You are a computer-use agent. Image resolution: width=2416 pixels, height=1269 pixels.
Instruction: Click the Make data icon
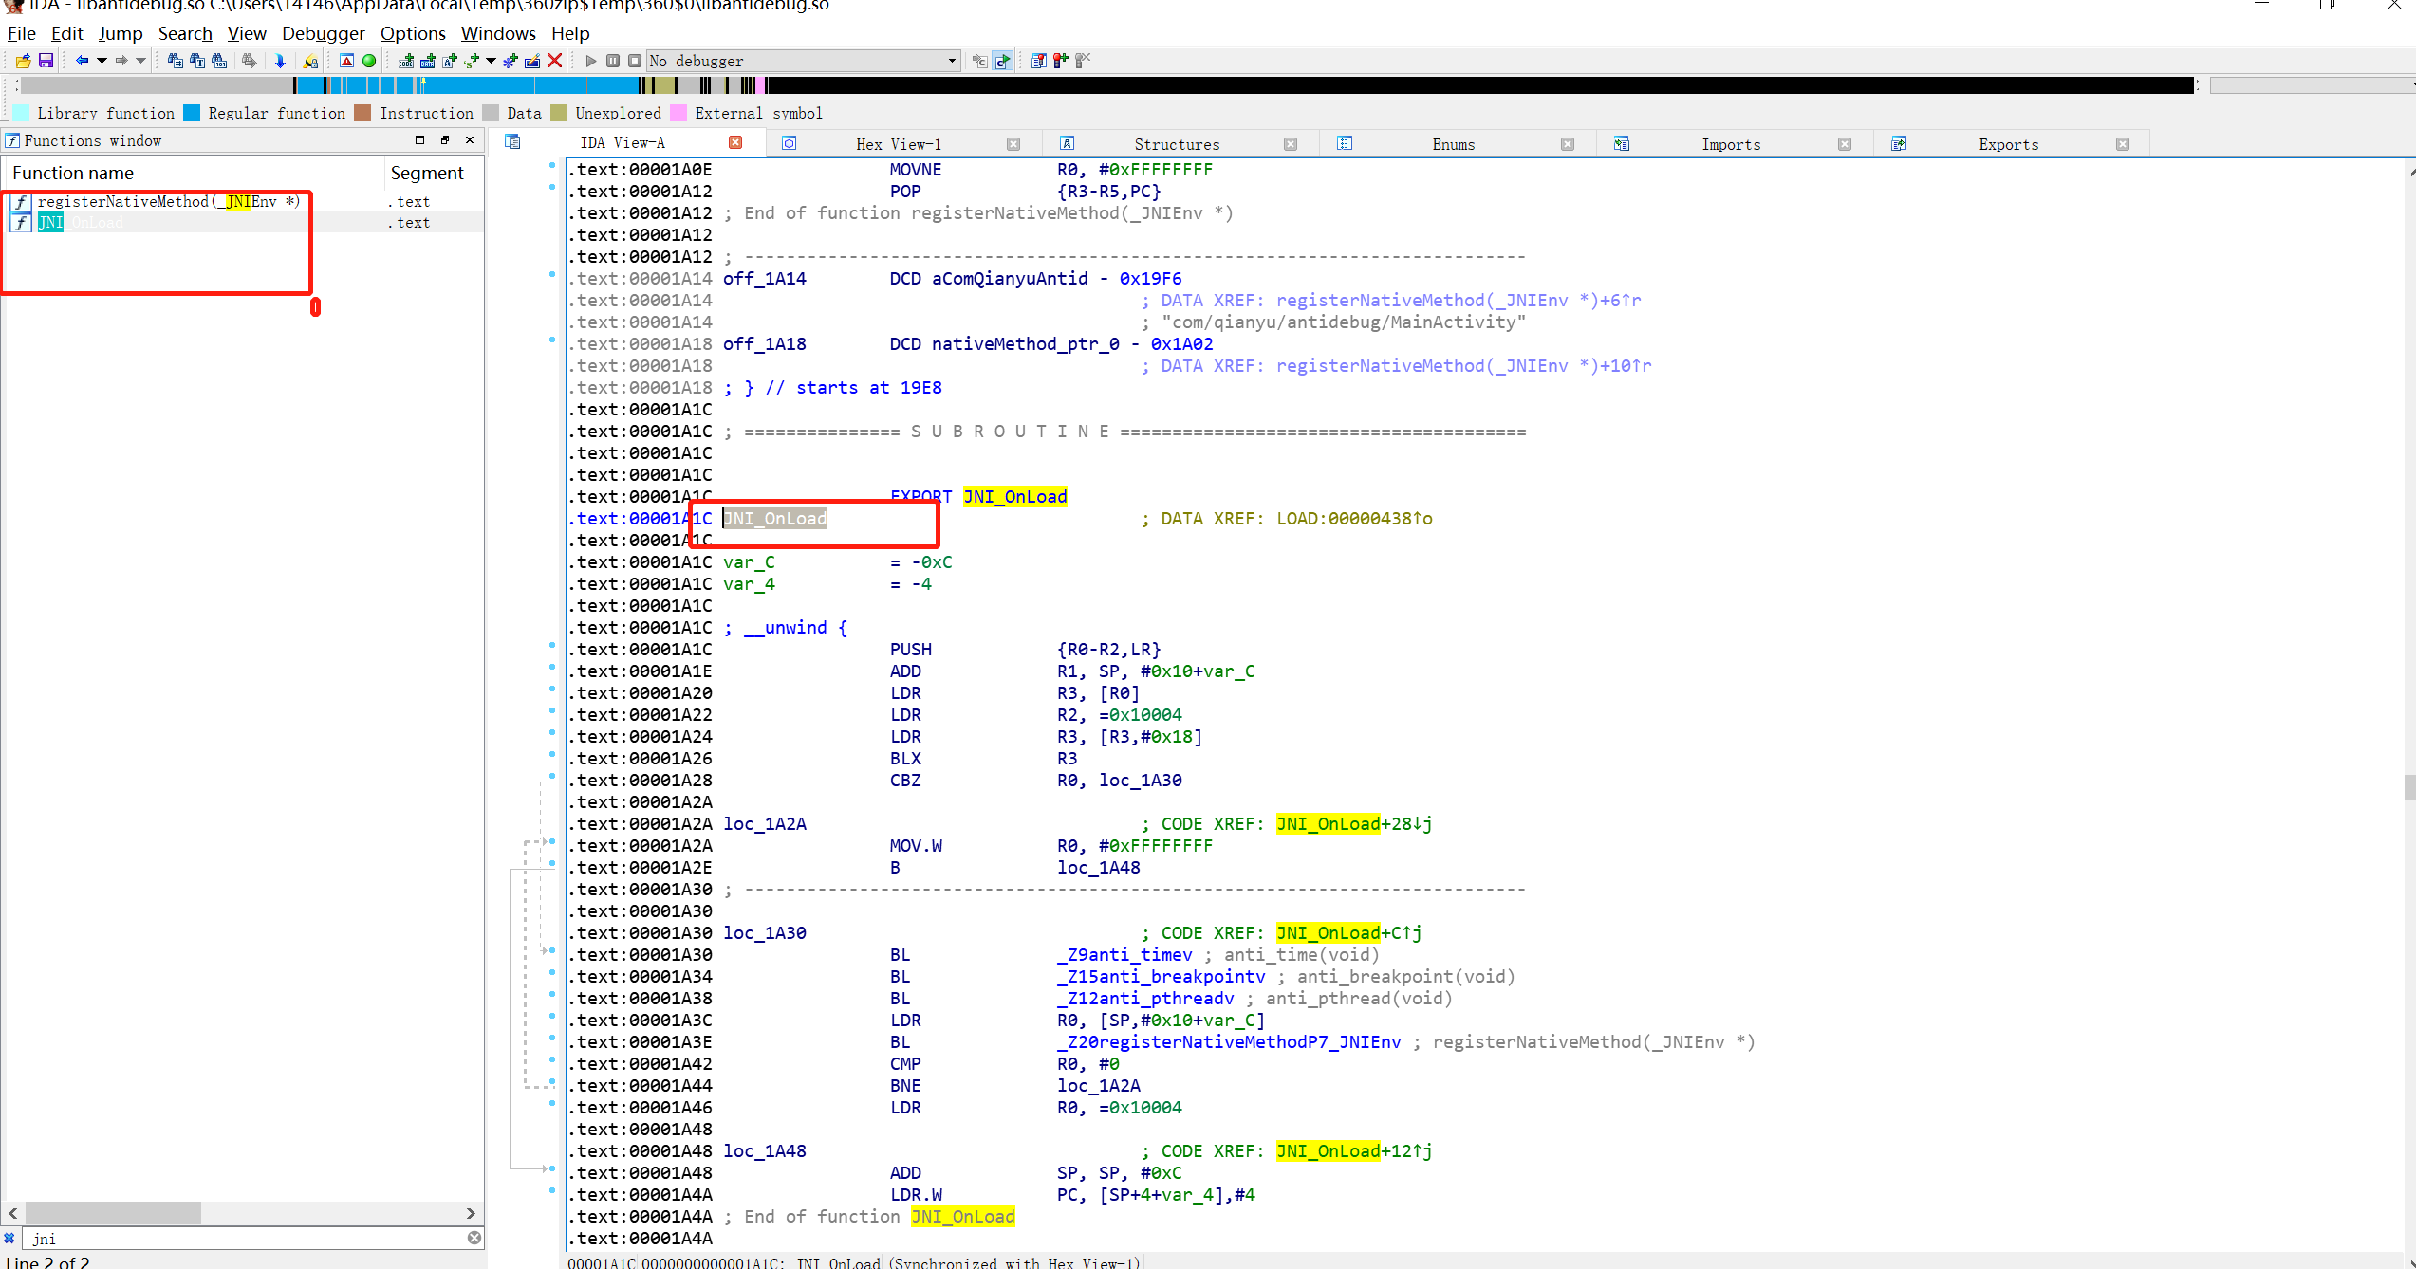point(428,61)
